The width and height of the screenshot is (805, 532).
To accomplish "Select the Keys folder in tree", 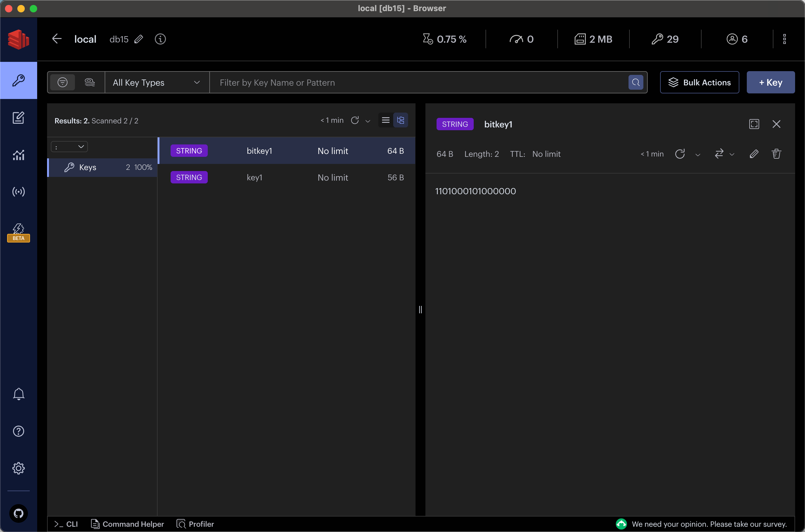I will (102, 167).
